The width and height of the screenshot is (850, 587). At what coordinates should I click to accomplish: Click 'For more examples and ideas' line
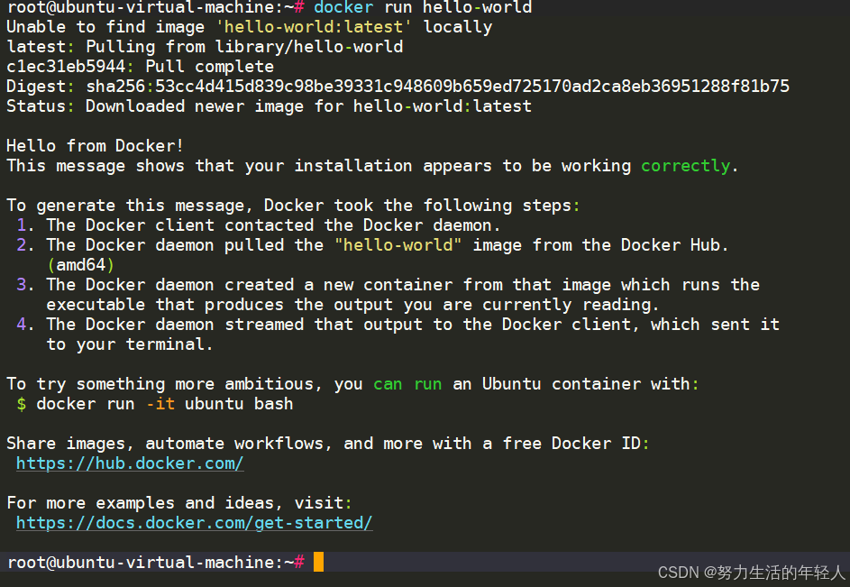click(x=179, y=503)
